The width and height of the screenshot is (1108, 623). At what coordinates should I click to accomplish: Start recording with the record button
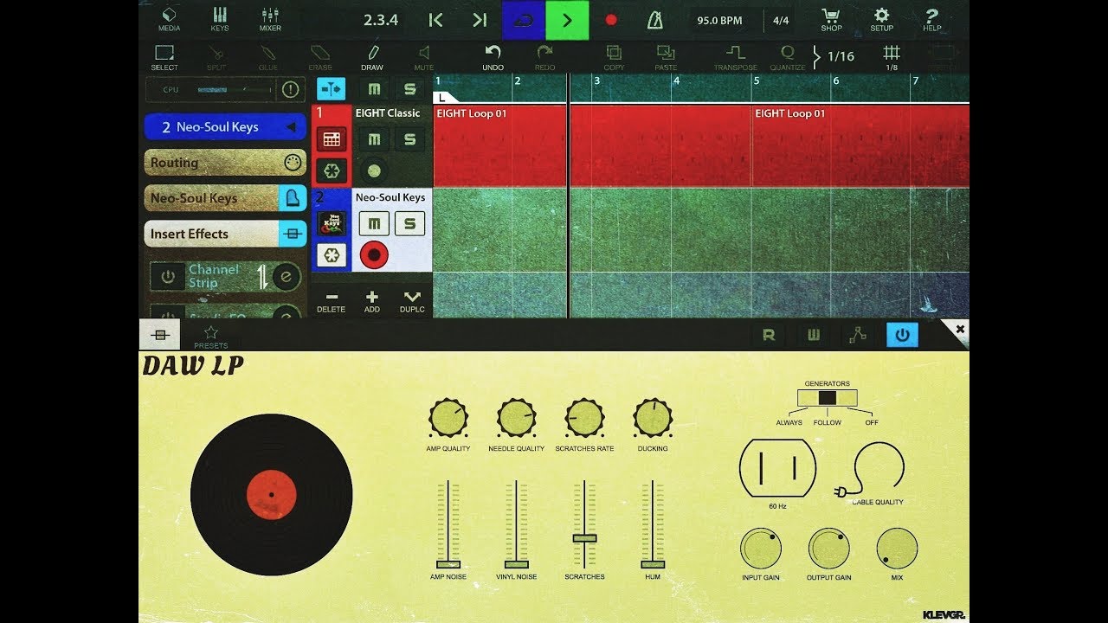(611, 20)
